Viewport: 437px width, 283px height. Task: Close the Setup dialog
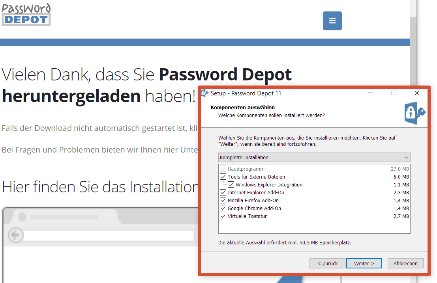click(416, 93)
